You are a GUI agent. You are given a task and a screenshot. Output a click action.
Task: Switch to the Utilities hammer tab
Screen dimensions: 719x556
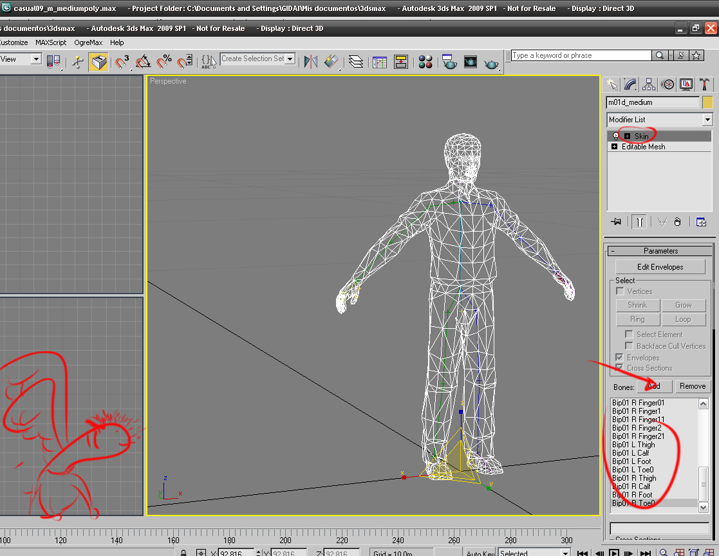(705, 84)
